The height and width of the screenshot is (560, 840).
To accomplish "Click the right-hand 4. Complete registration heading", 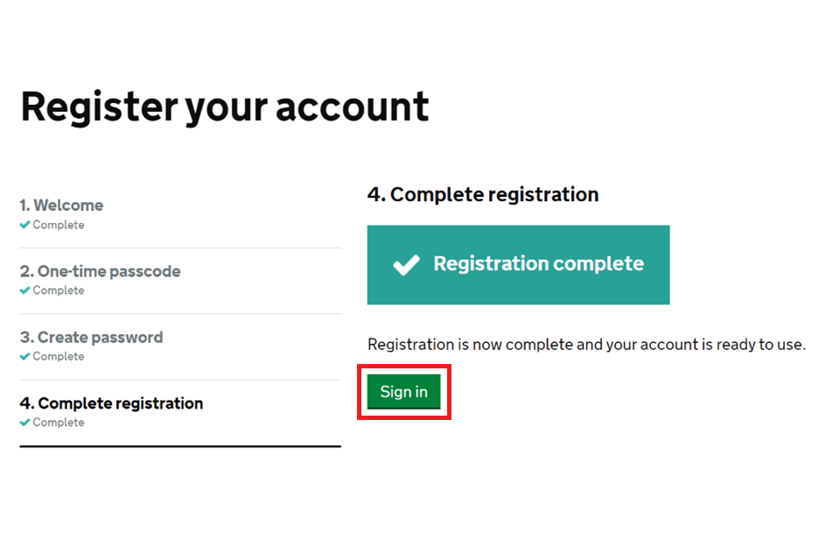I will click(x=482, y=194).
